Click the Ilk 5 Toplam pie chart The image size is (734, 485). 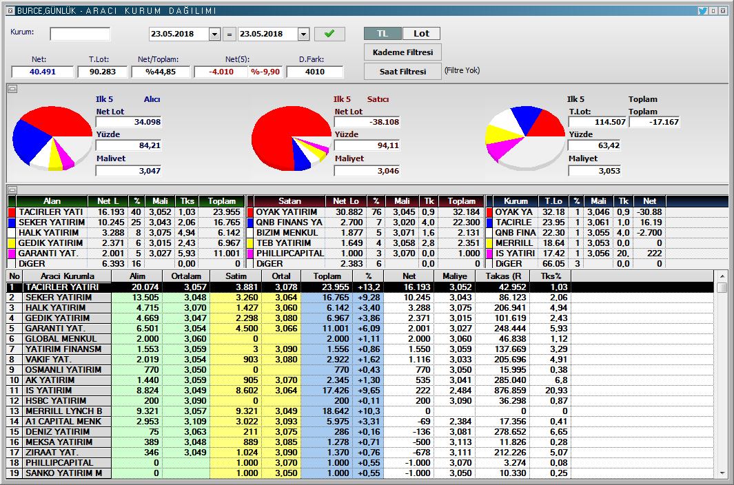pos(525,138)
